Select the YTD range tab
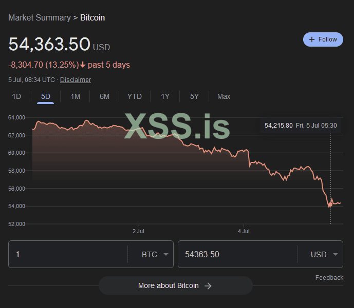The height and width of the screenshot is (308, 354). click(135, 96)
